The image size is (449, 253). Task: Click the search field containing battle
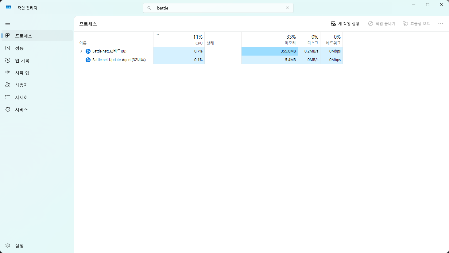pyautogui.click(x=218, y=8)
